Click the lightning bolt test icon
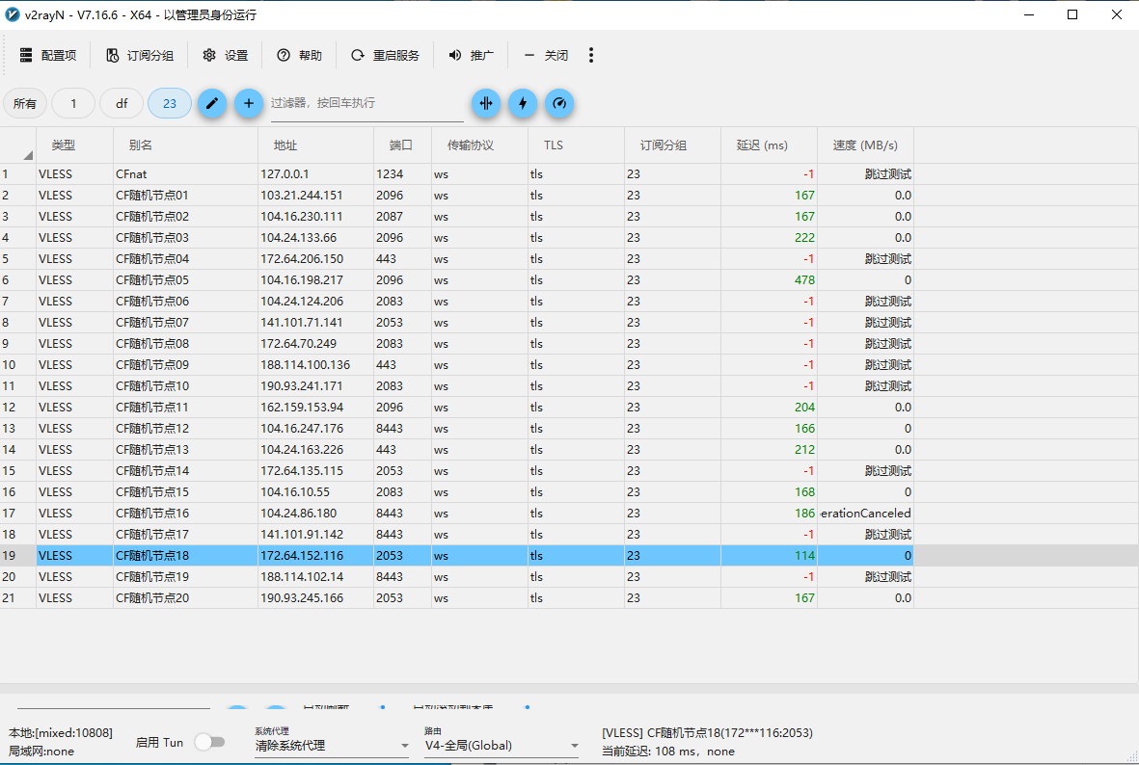 coord(523,103)
